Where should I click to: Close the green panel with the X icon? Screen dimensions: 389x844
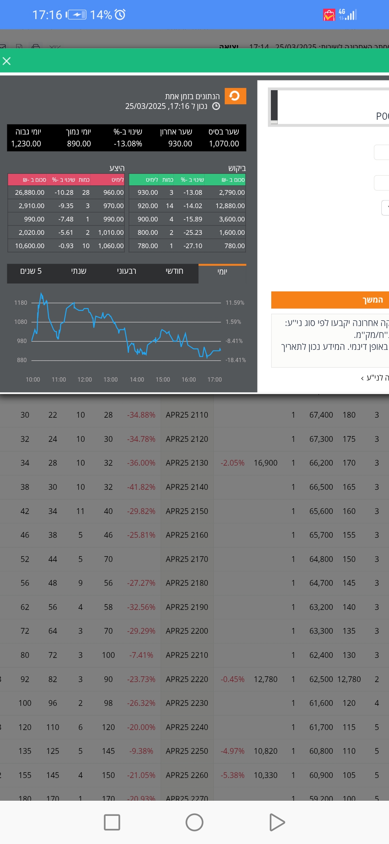6,61
